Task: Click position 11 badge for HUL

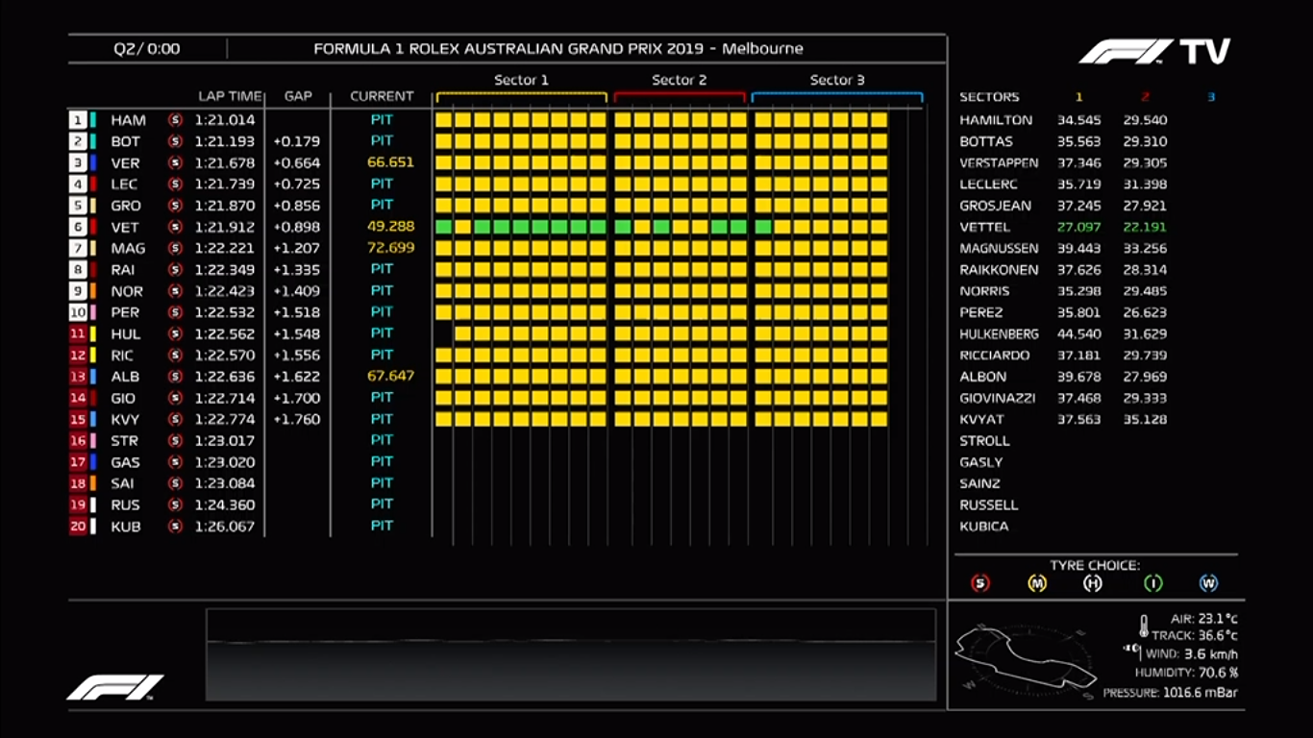Action: coord(77,334)
